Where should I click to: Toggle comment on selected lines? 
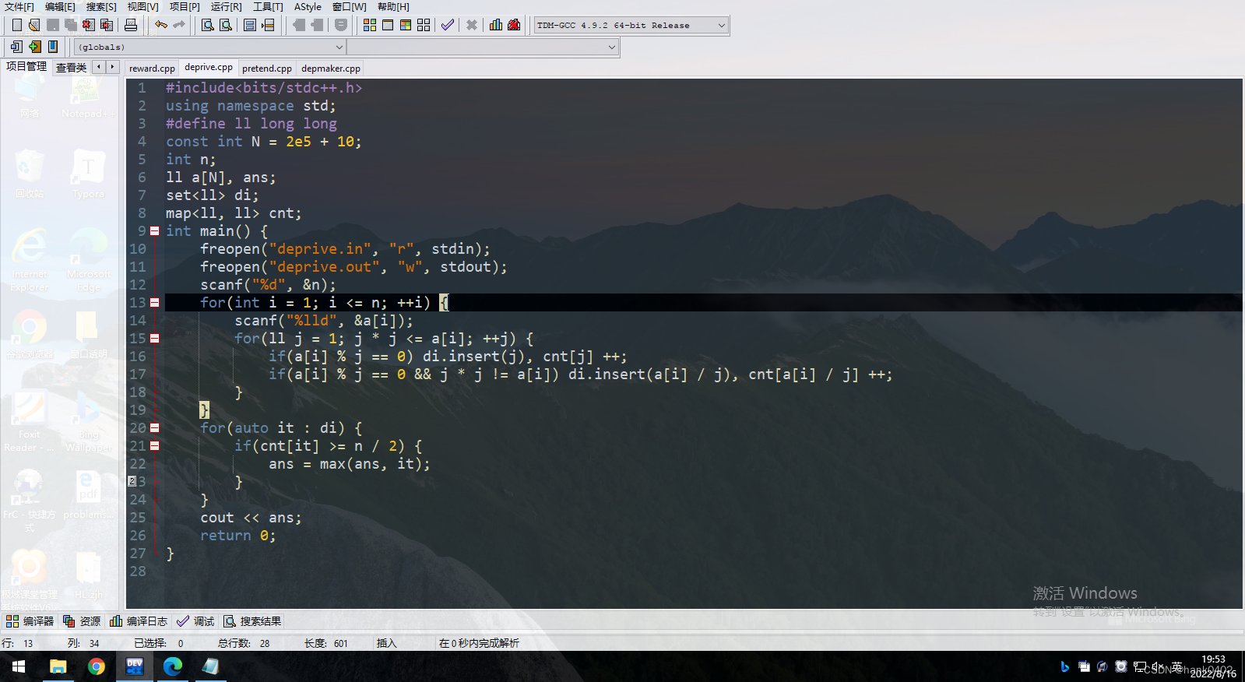pos(341,25)
